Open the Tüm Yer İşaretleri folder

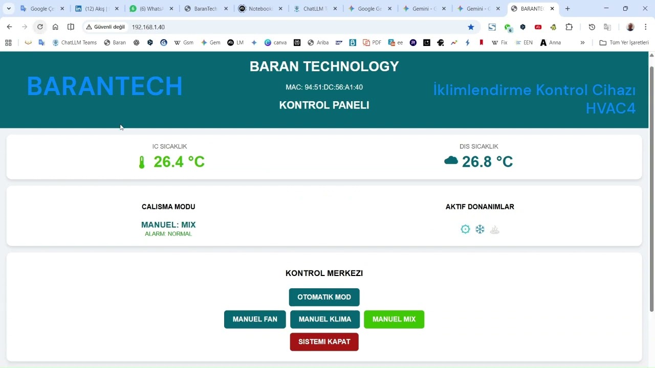(624, 43)
